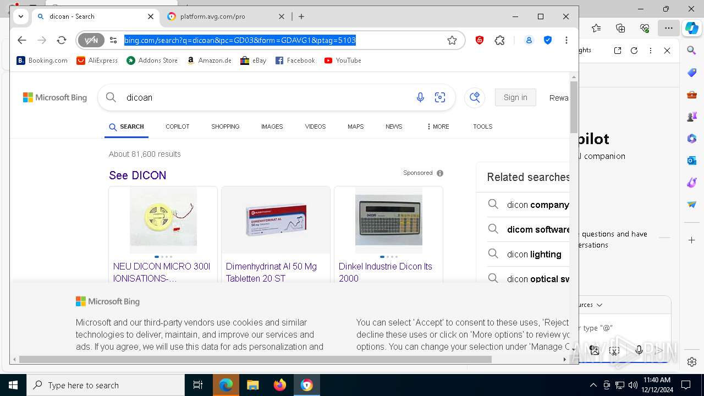This screenshot has height=396, width=704.
Task: Click the Sign in button
Action: (515, 97)
